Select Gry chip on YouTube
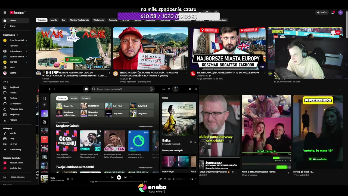 pos(64,20)
